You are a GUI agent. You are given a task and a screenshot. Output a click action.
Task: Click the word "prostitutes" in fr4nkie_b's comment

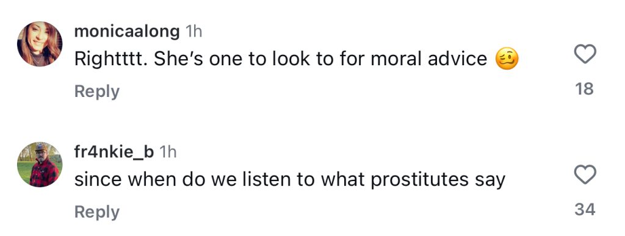coord(420,181)
